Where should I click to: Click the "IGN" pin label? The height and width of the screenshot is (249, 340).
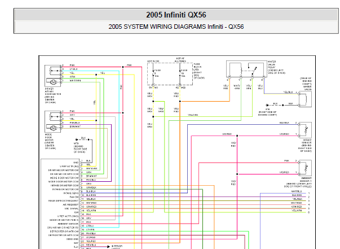click(76, 212)
